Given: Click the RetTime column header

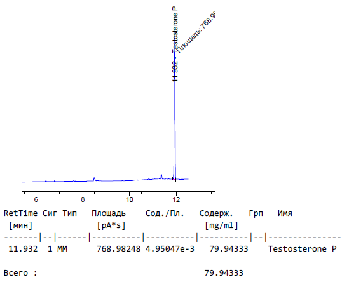Looking at the screenshot, I should [20, 213].
